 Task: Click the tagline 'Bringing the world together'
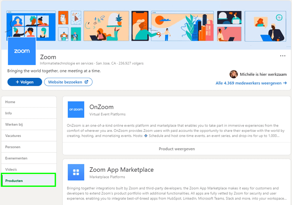(54, 71)
